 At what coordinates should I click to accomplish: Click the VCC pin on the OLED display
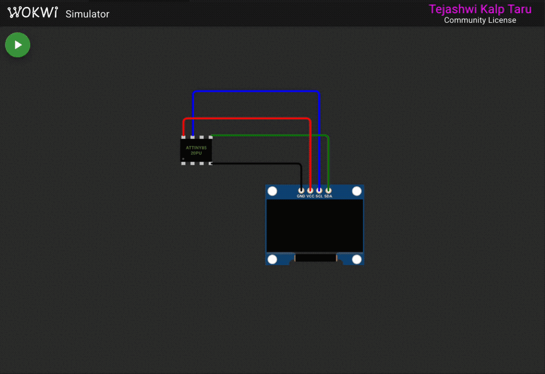(x=310, y=191)
